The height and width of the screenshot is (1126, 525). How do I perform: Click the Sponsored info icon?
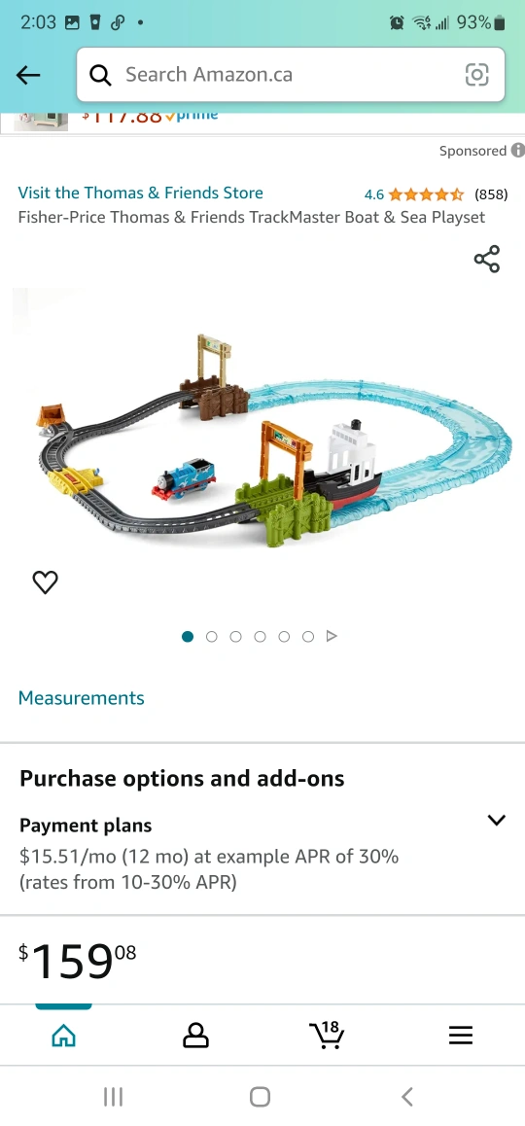(x=517, y=151)
